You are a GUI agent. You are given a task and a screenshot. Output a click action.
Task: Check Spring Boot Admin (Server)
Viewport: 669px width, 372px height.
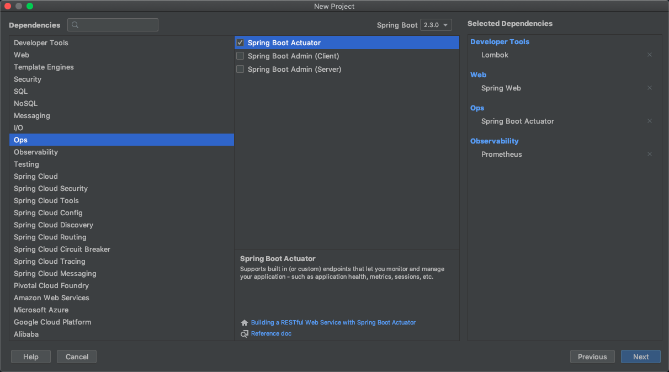(x=240, y=69)
